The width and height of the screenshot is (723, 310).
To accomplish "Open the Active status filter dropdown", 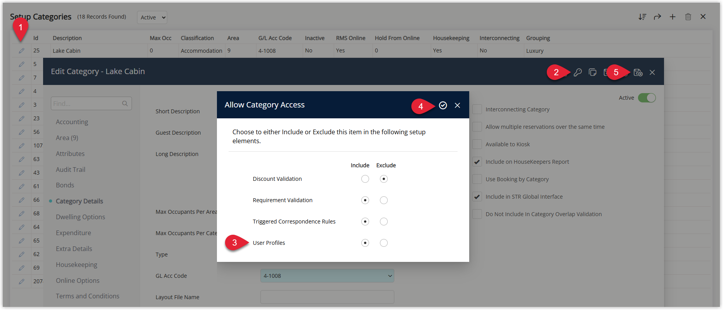I will pos(152,17).
